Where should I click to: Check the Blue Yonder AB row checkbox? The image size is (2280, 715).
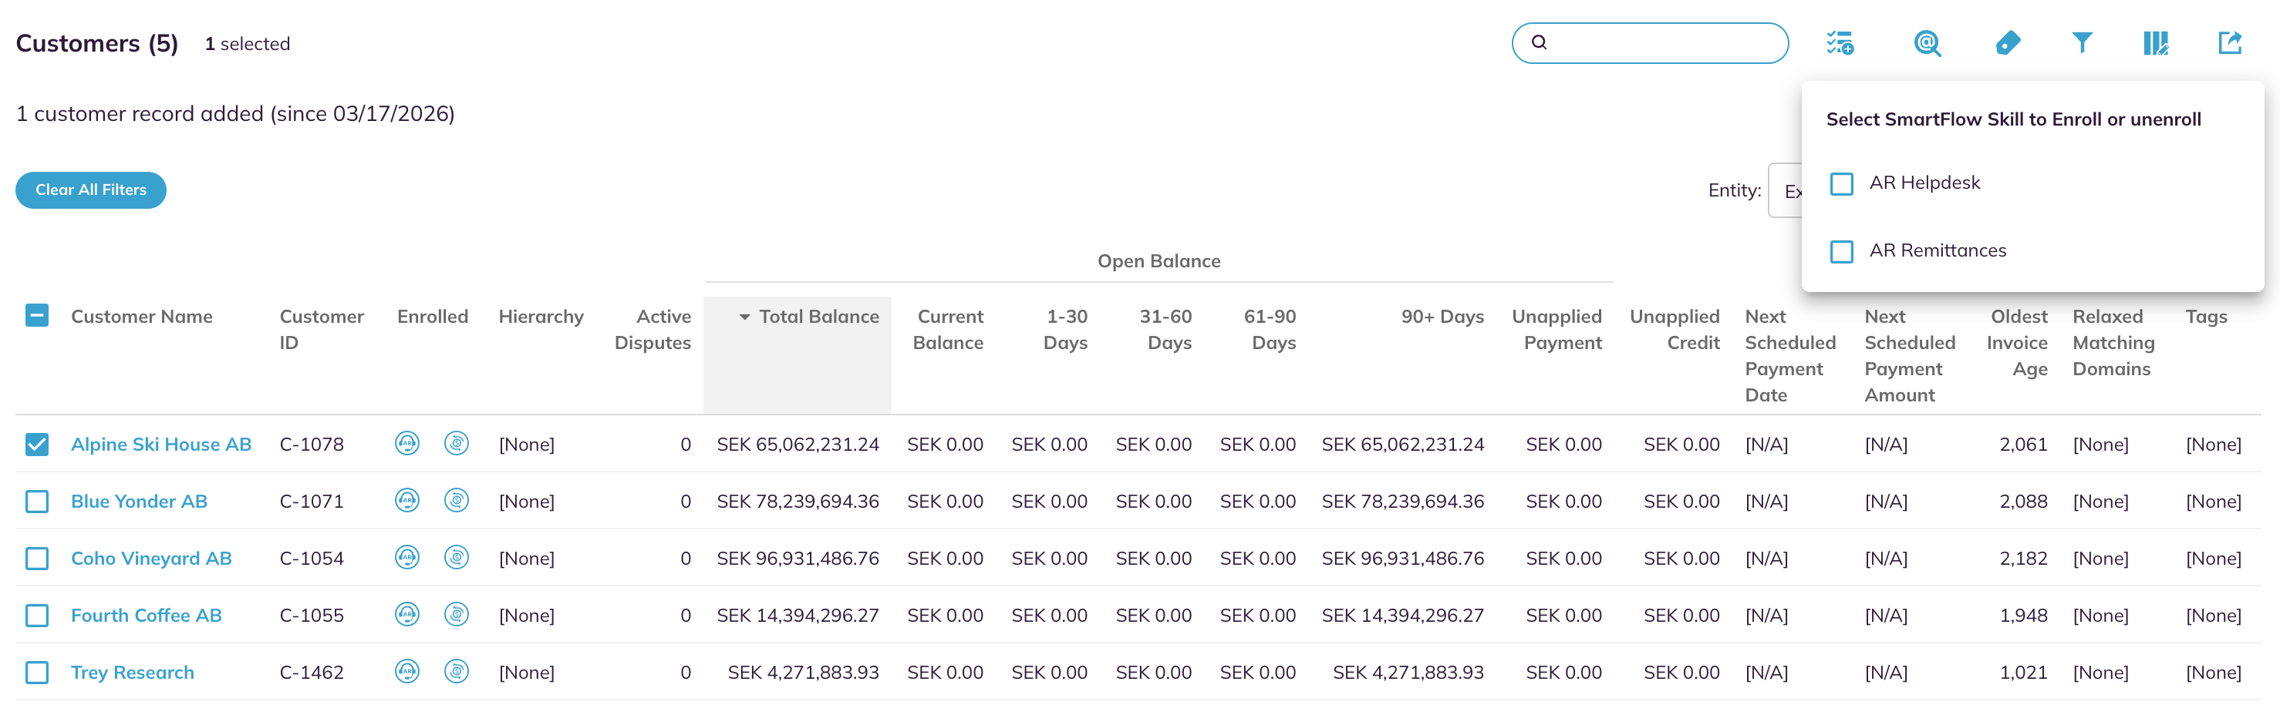pyautogui.click(x=37, y=501)
